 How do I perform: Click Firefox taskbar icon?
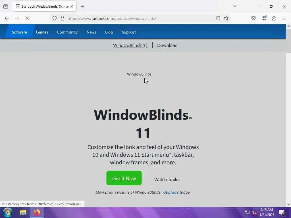(x=37, y=212)
